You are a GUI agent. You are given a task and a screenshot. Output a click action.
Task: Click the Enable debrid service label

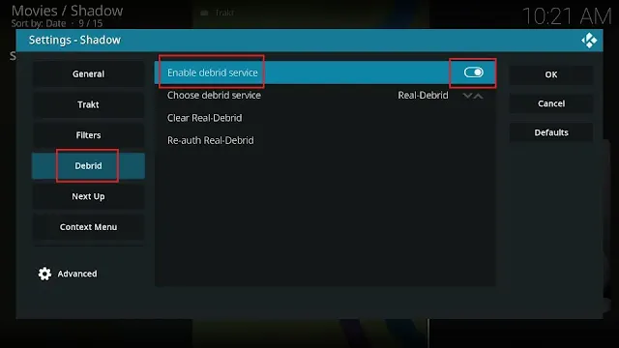pyautogui.click(x=213, y=72)
